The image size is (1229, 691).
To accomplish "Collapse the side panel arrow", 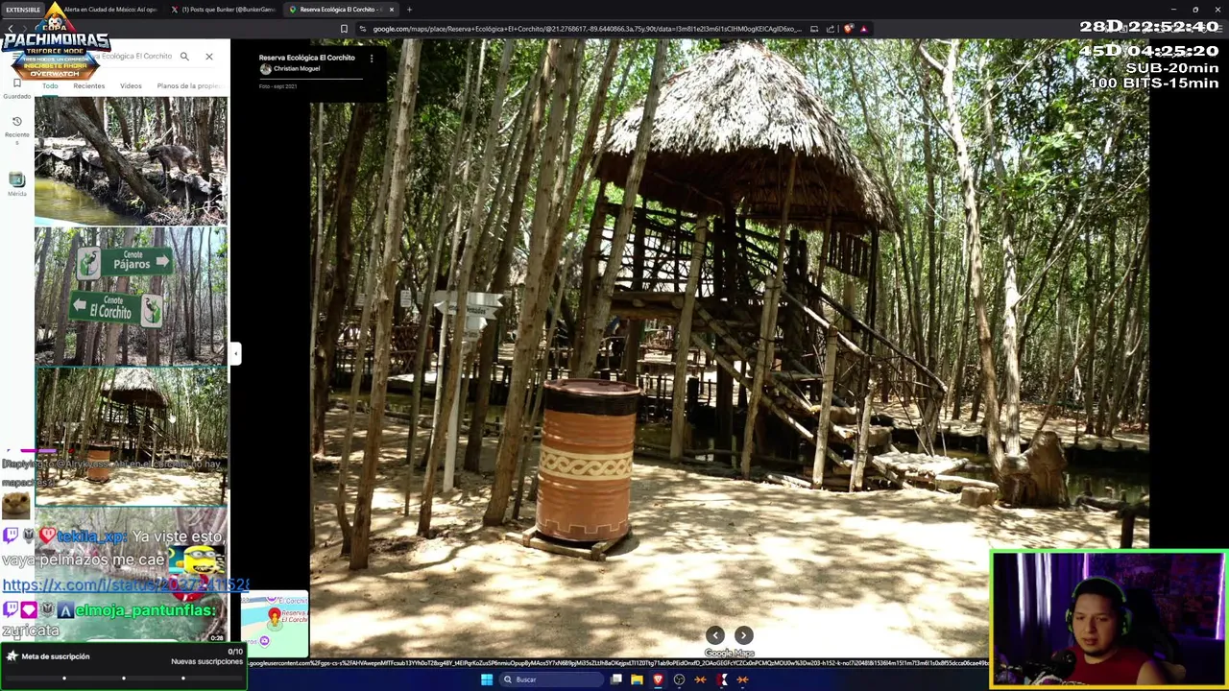I will 235,354.
